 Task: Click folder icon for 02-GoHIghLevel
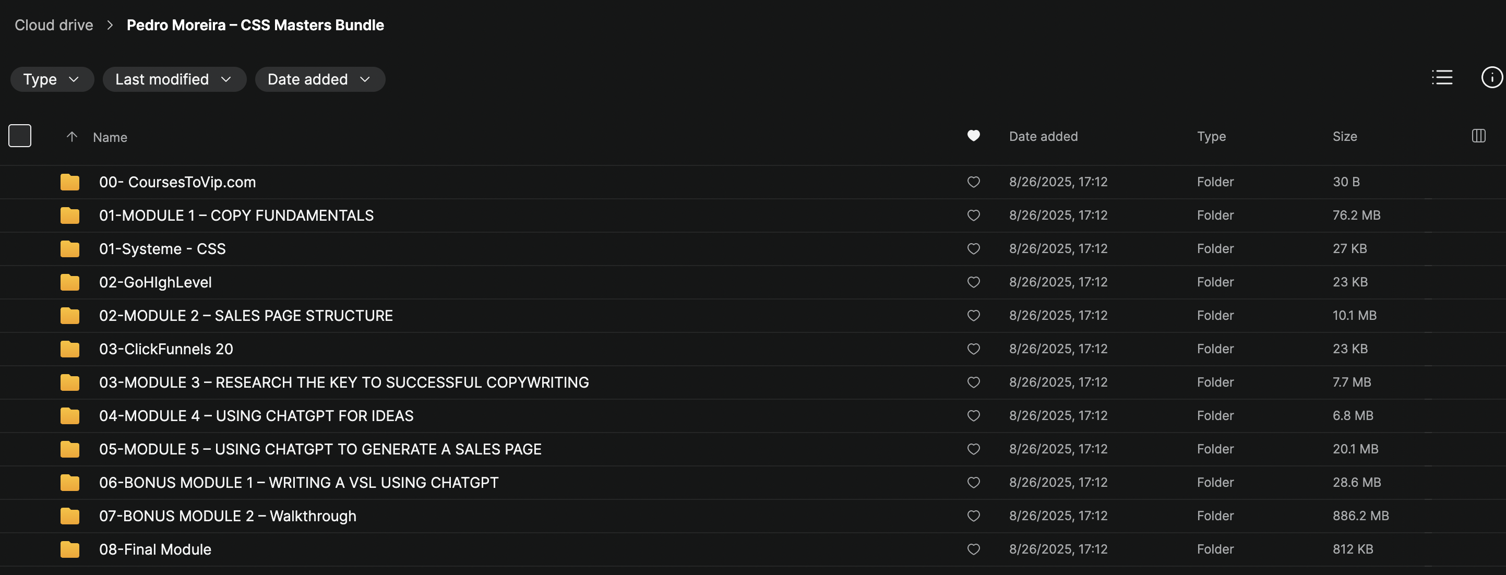tap(69, 282)
